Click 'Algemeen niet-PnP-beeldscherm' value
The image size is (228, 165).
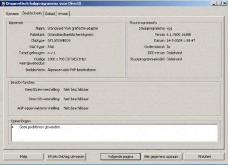pyautogui.click(x=72, y=70)
